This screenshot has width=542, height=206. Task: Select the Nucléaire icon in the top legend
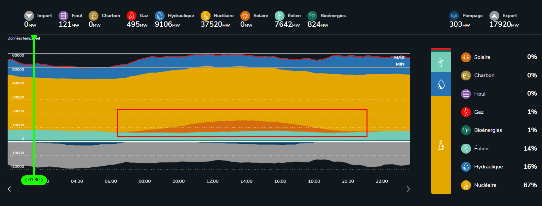click(x=206, y=16)
